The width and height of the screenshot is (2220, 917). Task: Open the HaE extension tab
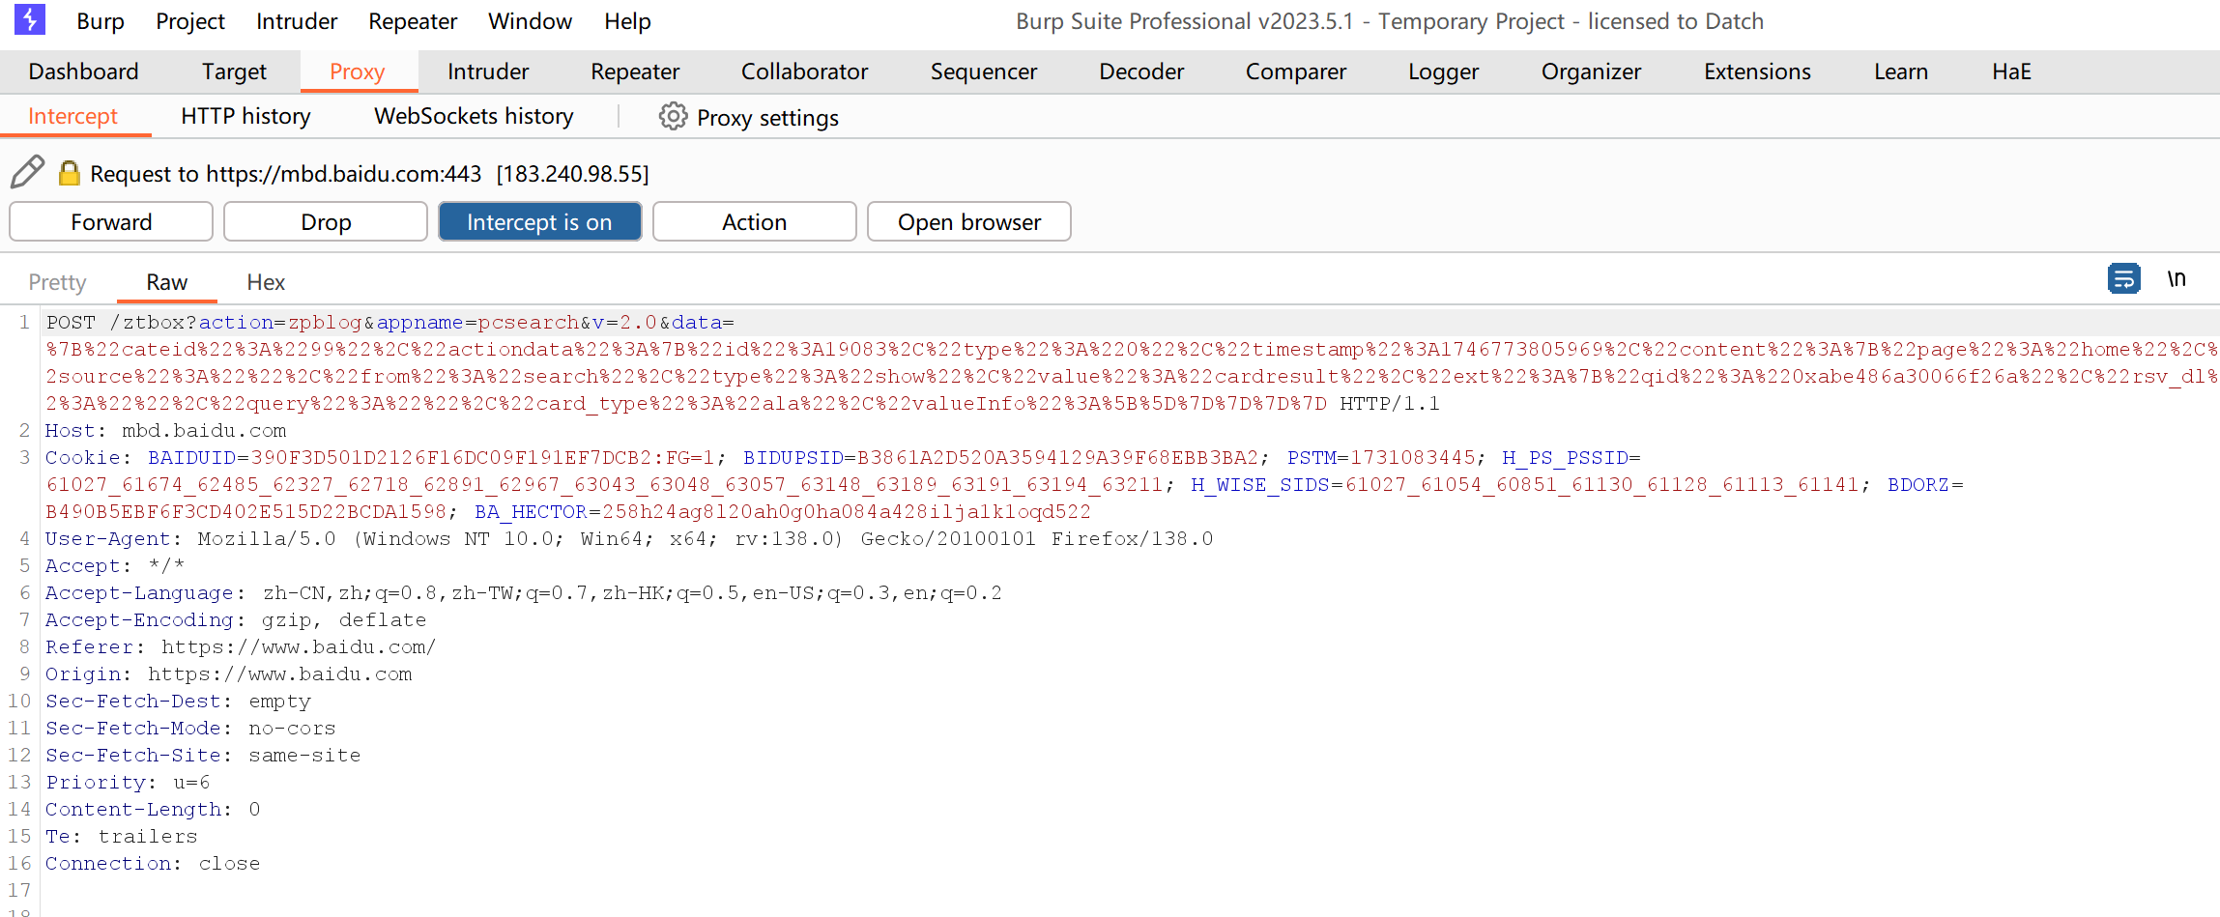2011,72
